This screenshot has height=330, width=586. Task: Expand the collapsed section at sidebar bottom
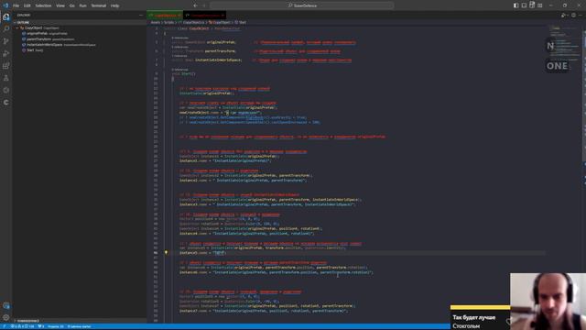pos(80,321)
